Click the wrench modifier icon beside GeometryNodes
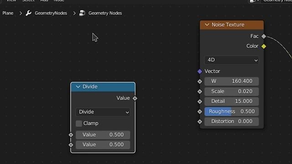The width and height of the screenshot is (292, 164). [x=28, y=13]
